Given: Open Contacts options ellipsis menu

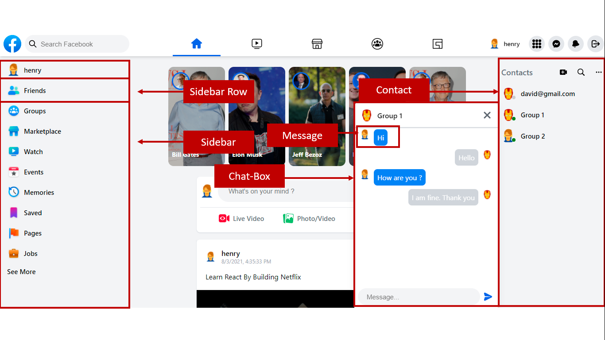Looking at the screenshot, I should click(599, 72).
